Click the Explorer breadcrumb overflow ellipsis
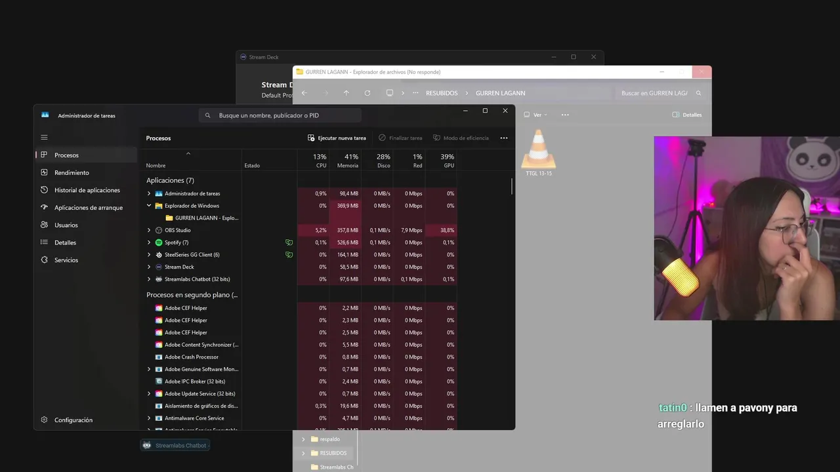The image size is (840, 472). point(415,93)
